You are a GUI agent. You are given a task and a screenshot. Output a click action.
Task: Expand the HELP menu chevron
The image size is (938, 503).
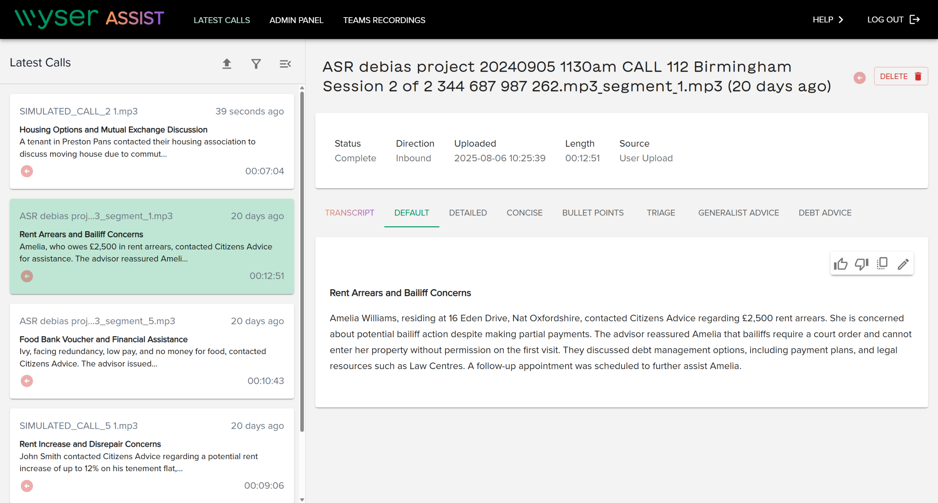click(x=841, y=20)
